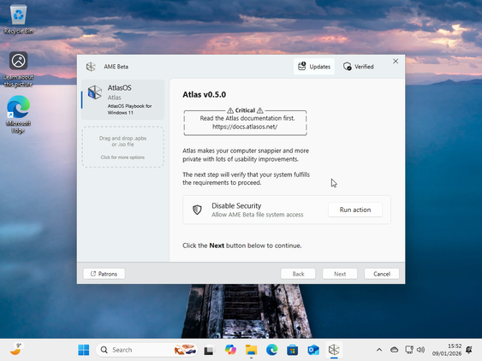The height and width of the screenshot is (361, 482).
Task: Cancel the Atlas playbook wizard
Action: click(x=382, y=274)
